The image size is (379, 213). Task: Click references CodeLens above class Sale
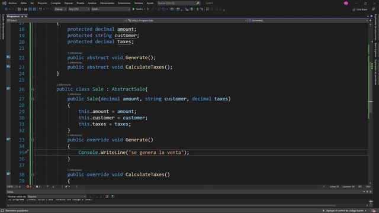(64, 85)
